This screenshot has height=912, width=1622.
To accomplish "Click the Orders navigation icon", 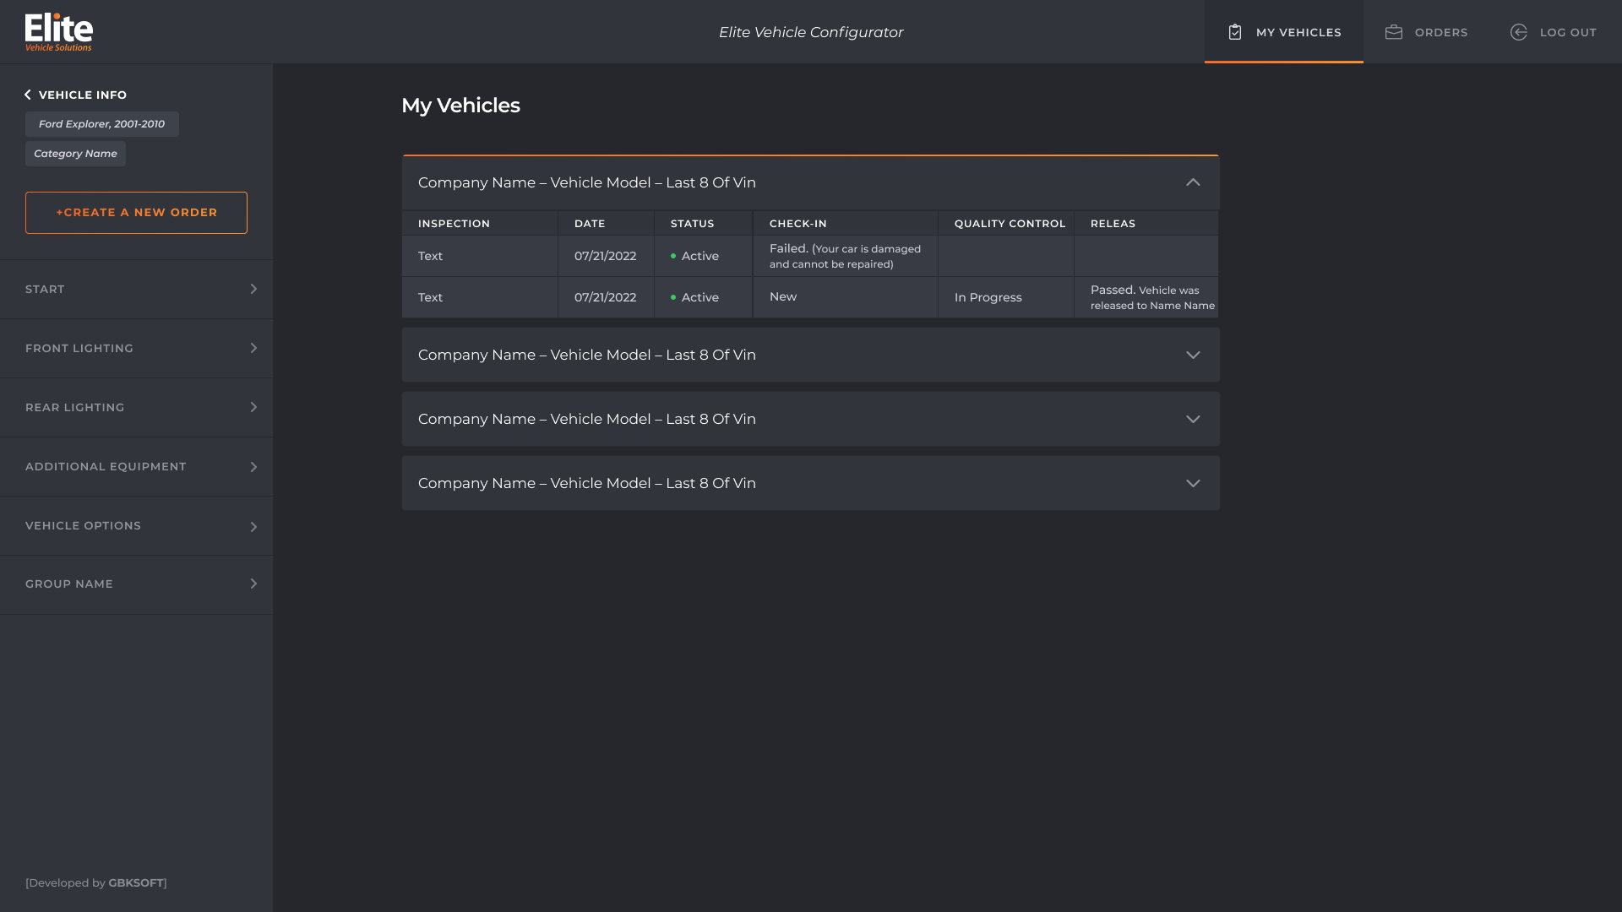I will 1395,32.
